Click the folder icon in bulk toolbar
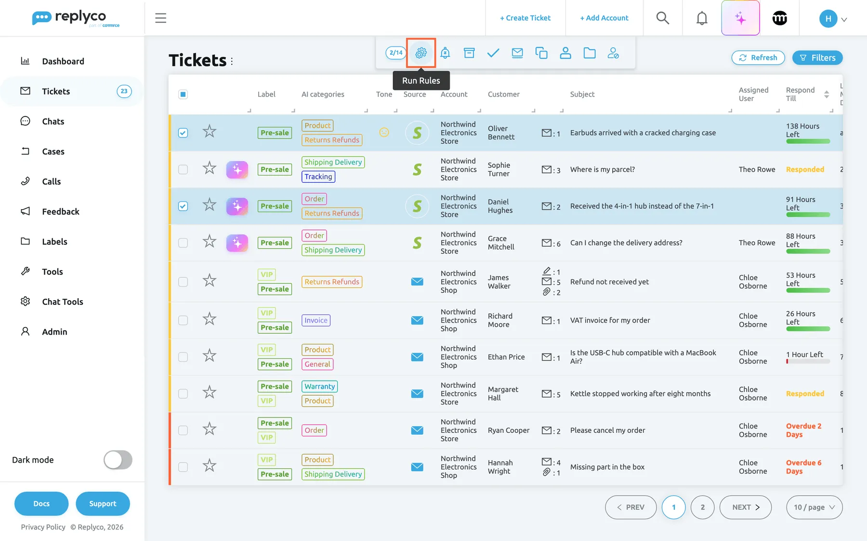 coord(590,53)
